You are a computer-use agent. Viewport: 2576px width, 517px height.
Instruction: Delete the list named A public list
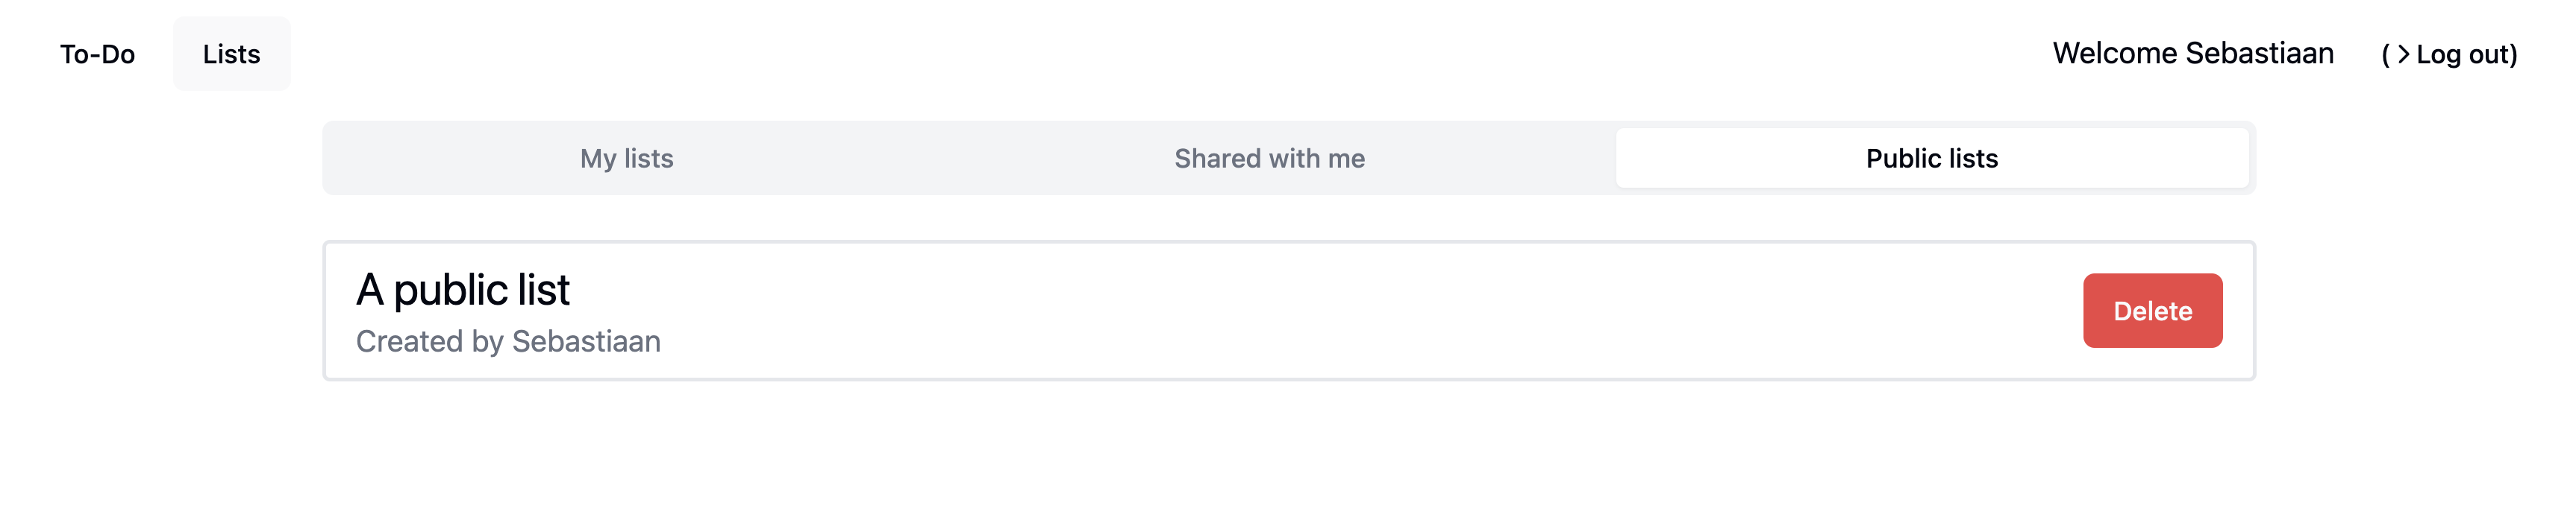[x=2152, y=311]
